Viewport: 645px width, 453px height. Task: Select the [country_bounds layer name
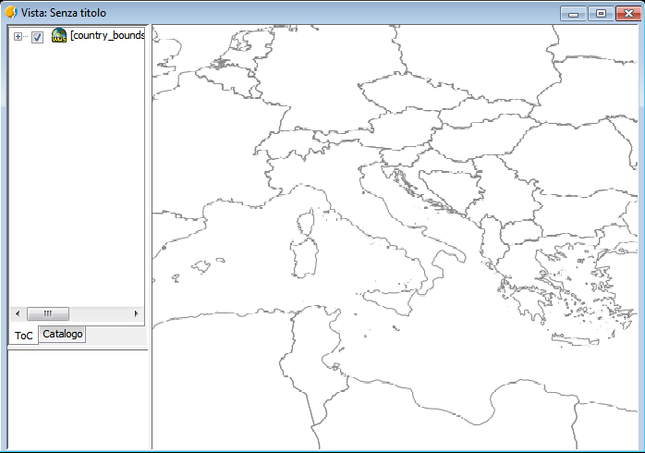point(107,35)
